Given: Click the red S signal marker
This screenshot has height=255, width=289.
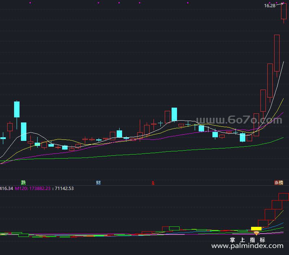Looking at the screenshot, I should [153, 183].
